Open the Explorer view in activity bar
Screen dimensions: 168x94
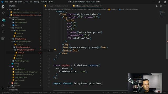click(3, 7)
